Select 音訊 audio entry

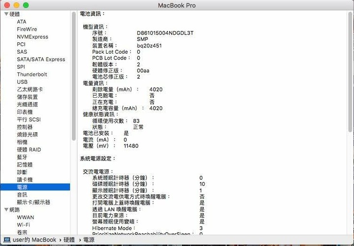click(x=22, y=195)
